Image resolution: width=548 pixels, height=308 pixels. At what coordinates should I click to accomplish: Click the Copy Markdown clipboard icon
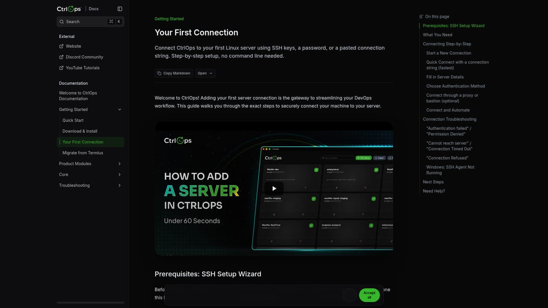click(159, 73)
